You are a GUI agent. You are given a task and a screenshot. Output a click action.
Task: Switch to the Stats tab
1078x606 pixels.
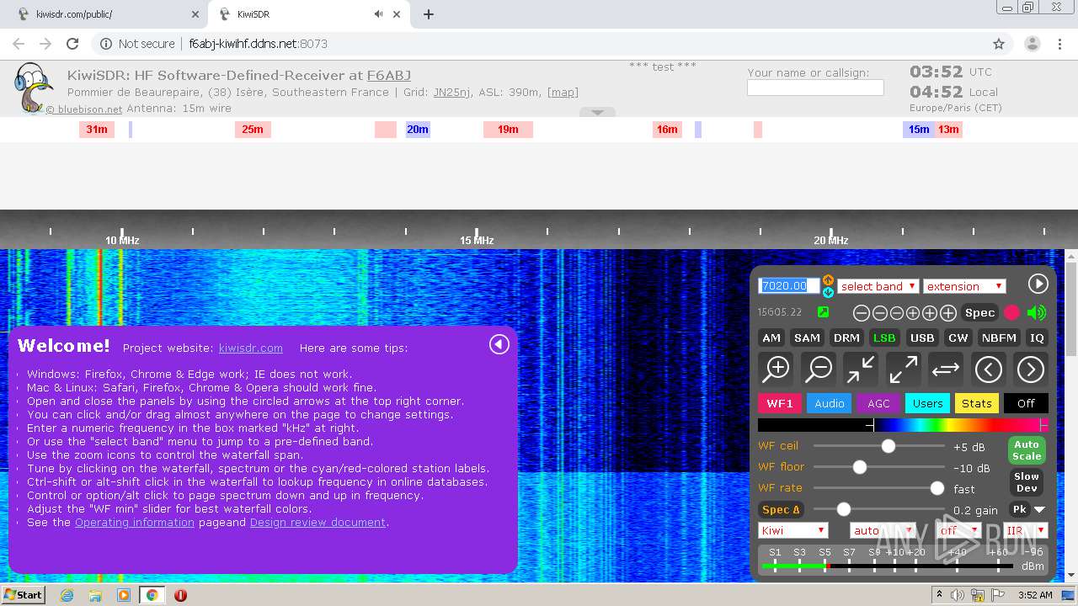[977, 403]
